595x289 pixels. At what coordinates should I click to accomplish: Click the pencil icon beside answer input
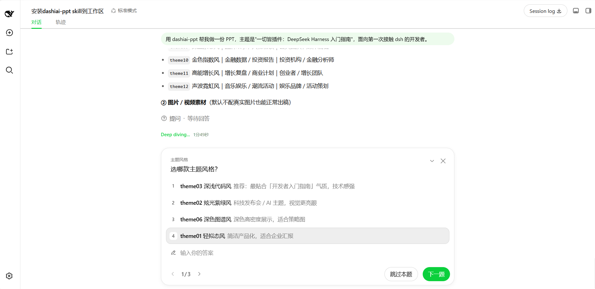point(173,253)
